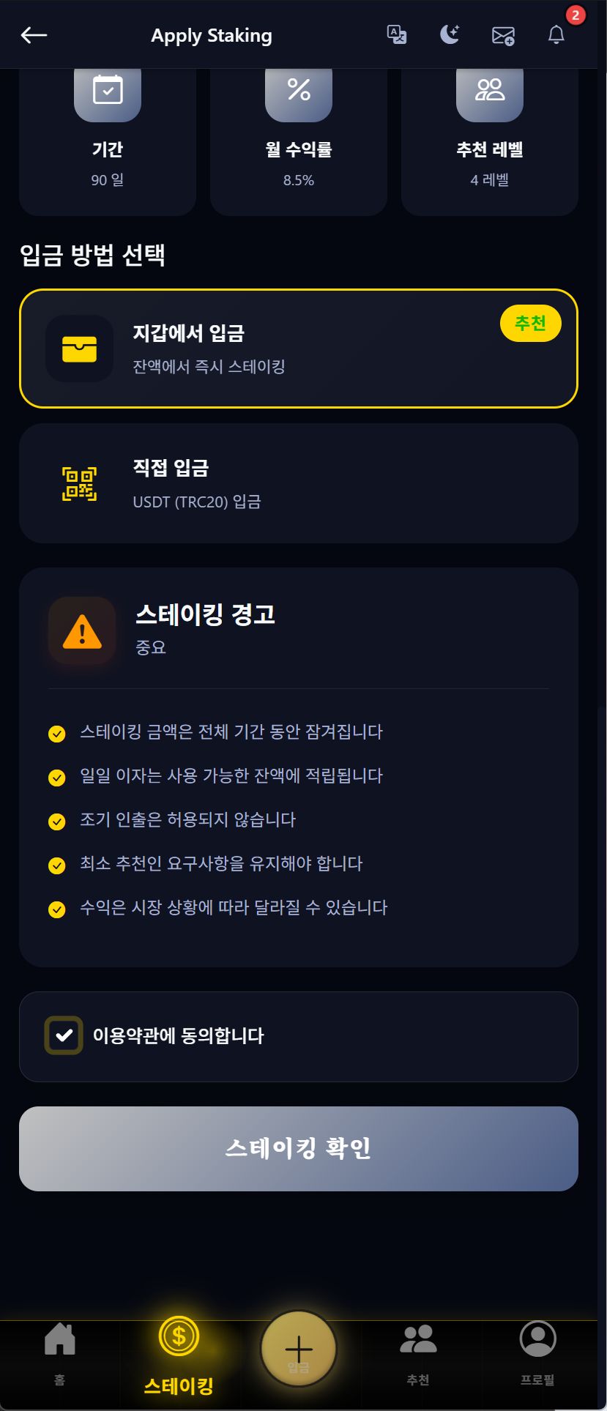Image resolution: width=607 pixels, height=1411 pixels.
Task: Open notifications bell with badge
Action: [x=556, y=34]
